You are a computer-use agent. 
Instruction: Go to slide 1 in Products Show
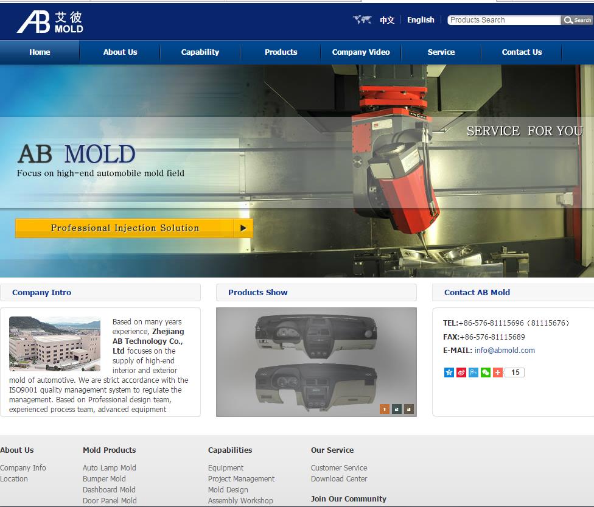coord(385,409)
